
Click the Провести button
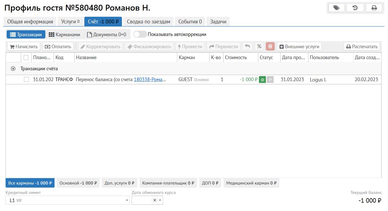[190, 47]
